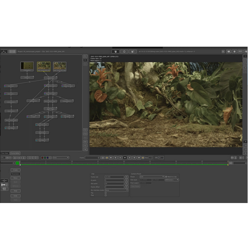Open the tree layout view icon
Screen dimensions: 248x248
4,51
